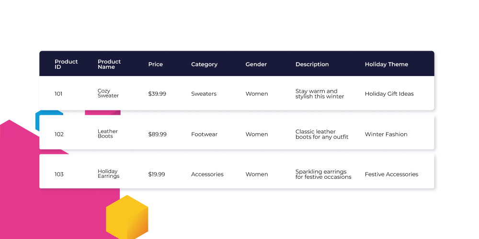This screenshot has width=479, height=239.
Task: Select product ID 101 cell
Action: tap(58, 94)
